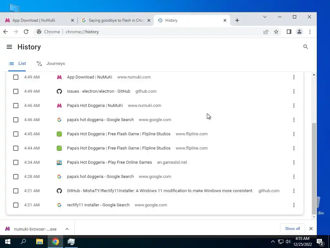Open more actions for 4:46 AM Google Search entry

(x=294, y=120)
